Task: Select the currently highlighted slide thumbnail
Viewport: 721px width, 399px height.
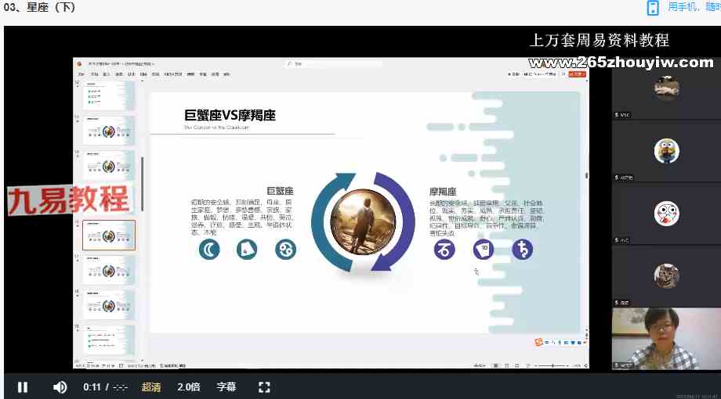Action: click(x=108, y=235)
